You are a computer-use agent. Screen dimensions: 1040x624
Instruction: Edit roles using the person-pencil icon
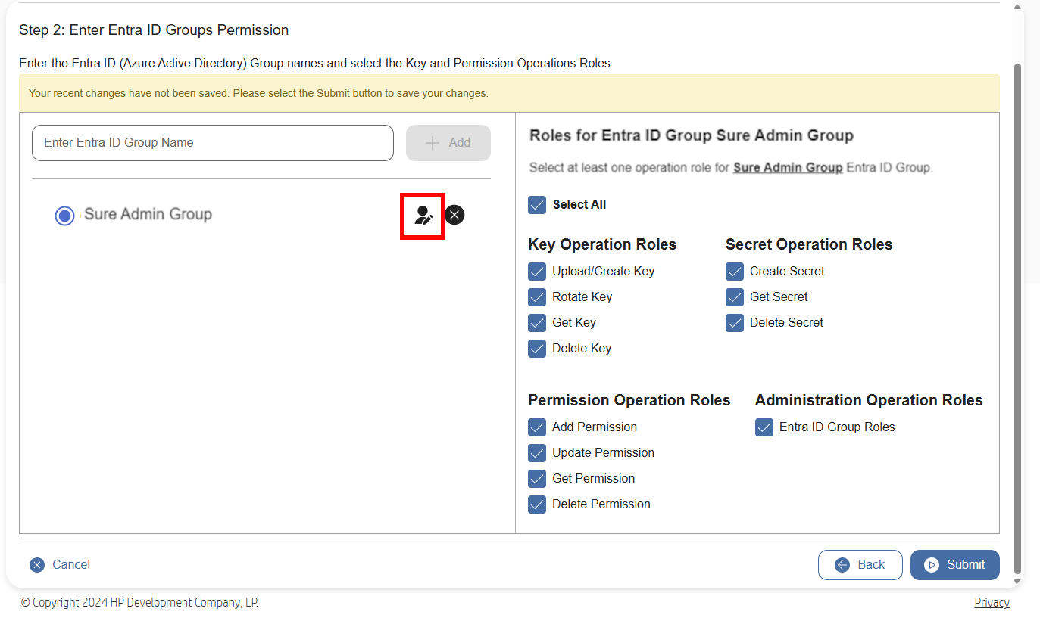tap(422, 215)
